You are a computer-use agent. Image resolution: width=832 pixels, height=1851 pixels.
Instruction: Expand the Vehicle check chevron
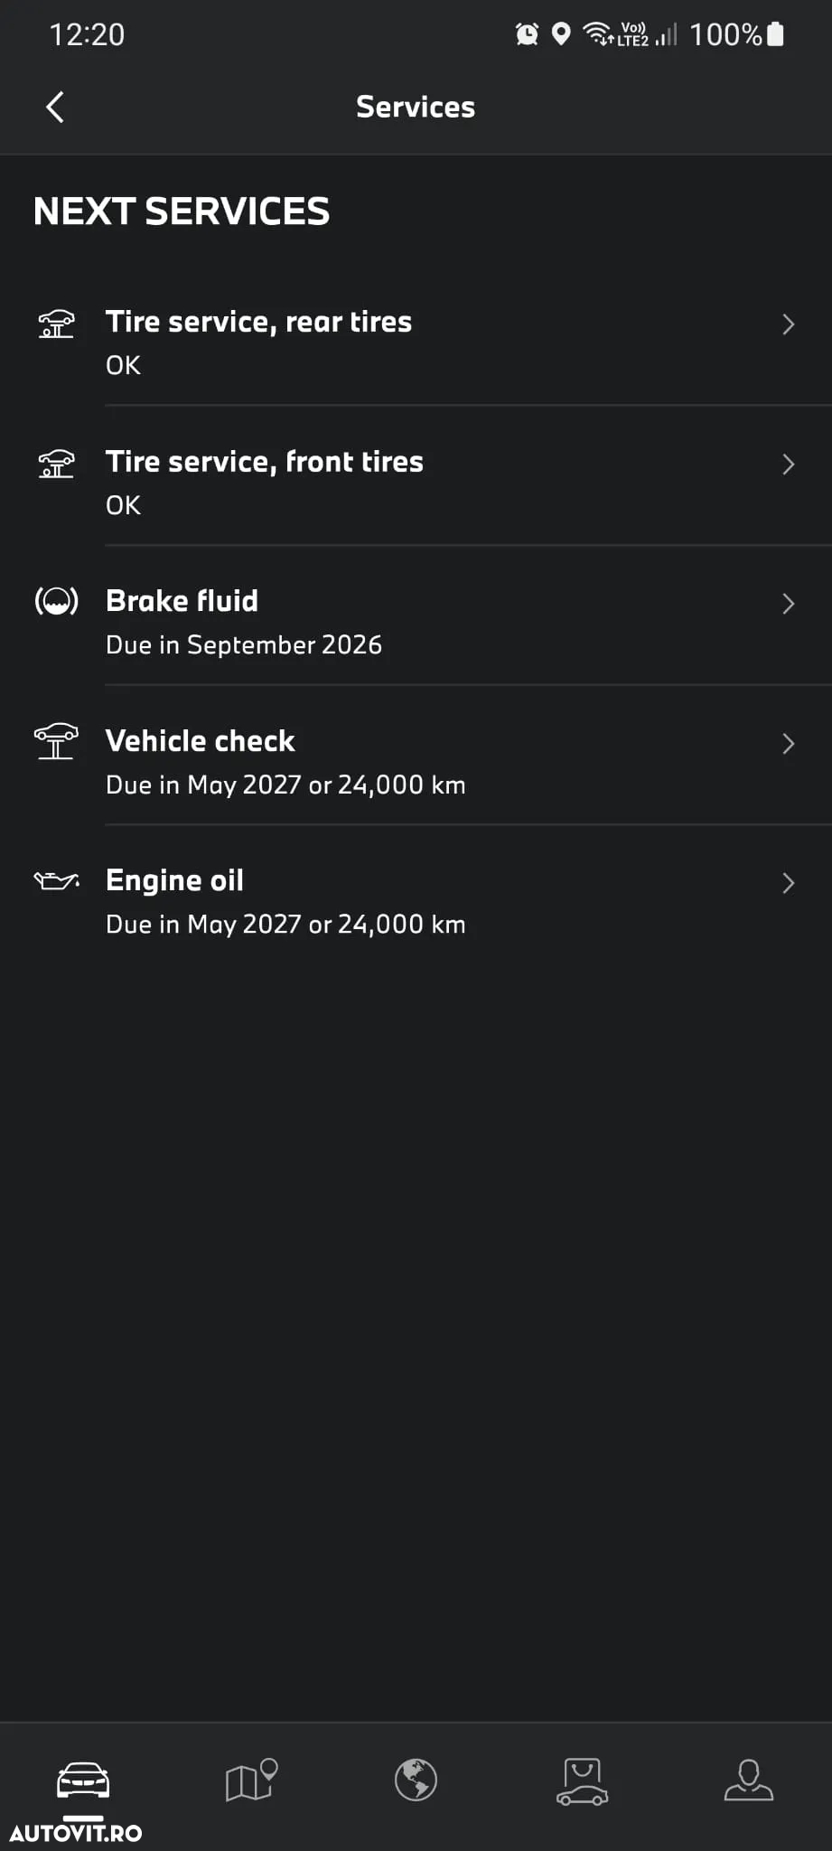(x=788, y=744)
